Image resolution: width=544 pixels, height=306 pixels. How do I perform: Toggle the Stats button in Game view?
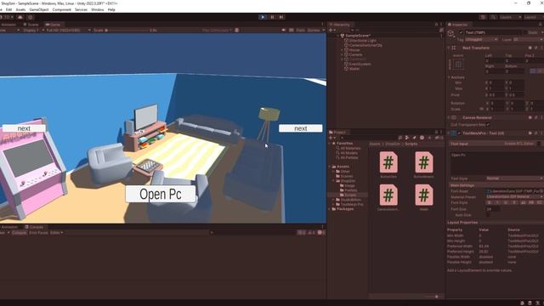click(300, 31)
